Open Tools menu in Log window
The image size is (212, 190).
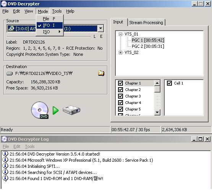click(x=30, y=146)
